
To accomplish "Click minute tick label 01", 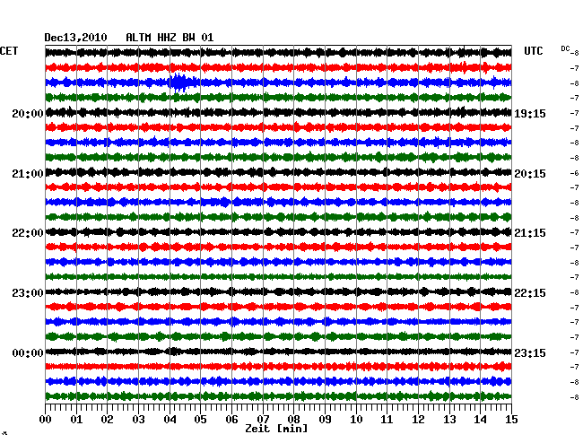I will 76,420.
